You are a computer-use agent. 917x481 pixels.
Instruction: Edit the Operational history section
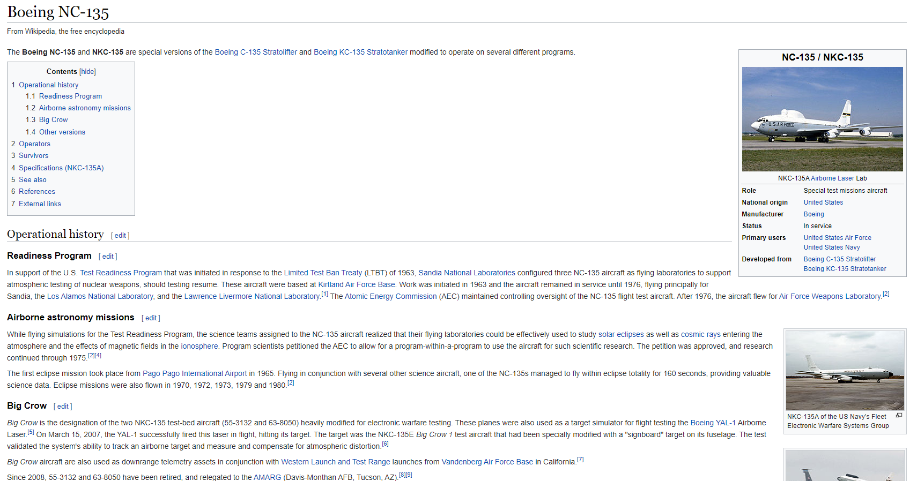(x=120, y=235)
